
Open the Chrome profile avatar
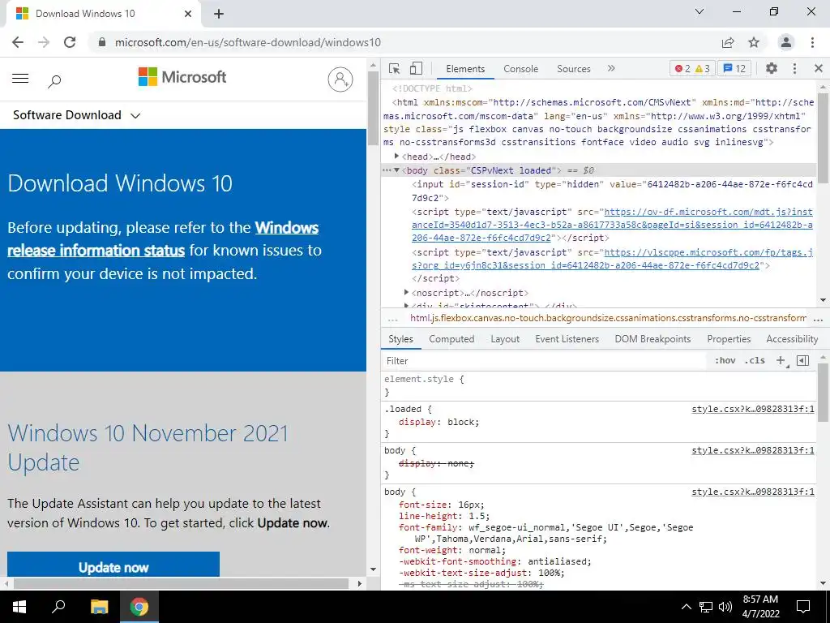tap(786, 42)
